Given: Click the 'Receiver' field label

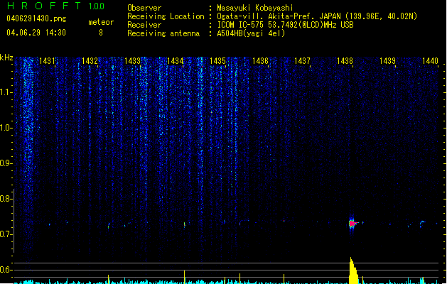Looking at the screenshot, I should point(144,25).
